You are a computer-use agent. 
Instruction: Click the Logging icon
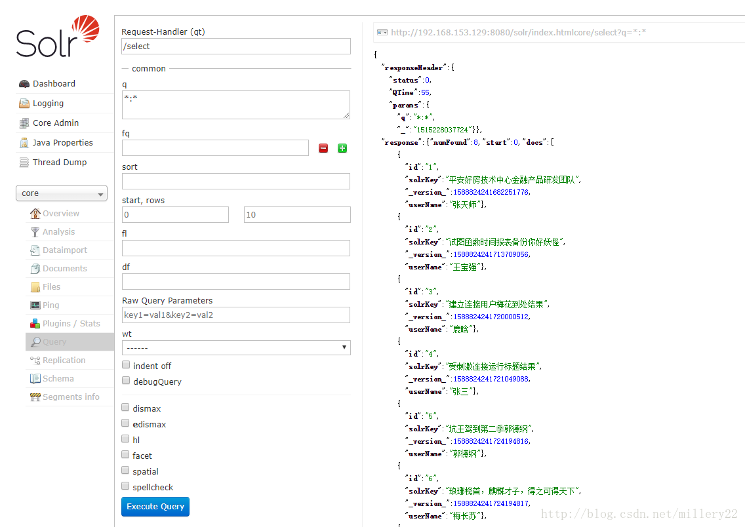coord(24,104)
